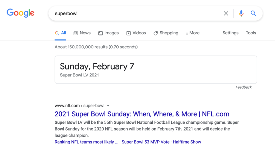Click the About 150,000,000 results text
The height and width of the screenshot is (152, 275).
point(96,47)
